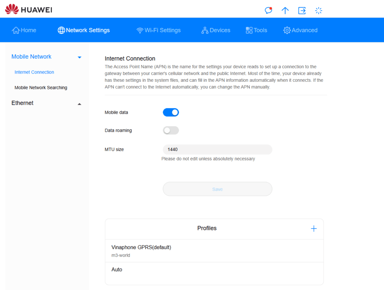Image resolution: width=384 pixels, height=290 pixels.
Task: Go to the Devices tab
Action: point(216,30)
